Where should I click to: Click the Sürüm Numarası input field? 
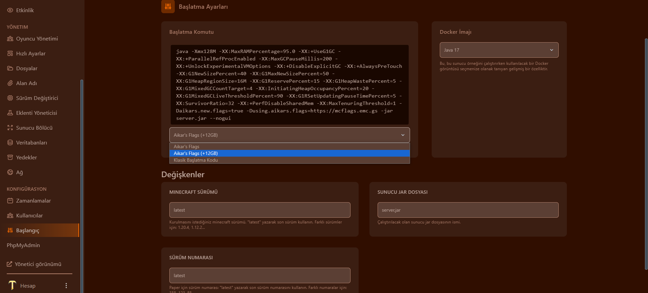[260, 275]
